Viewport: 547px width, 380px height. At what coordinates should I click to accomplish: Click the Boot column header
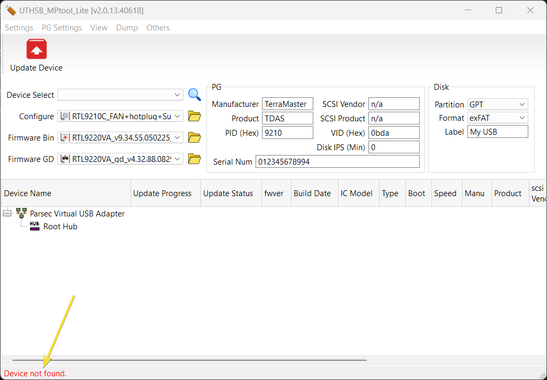(418, 193)
